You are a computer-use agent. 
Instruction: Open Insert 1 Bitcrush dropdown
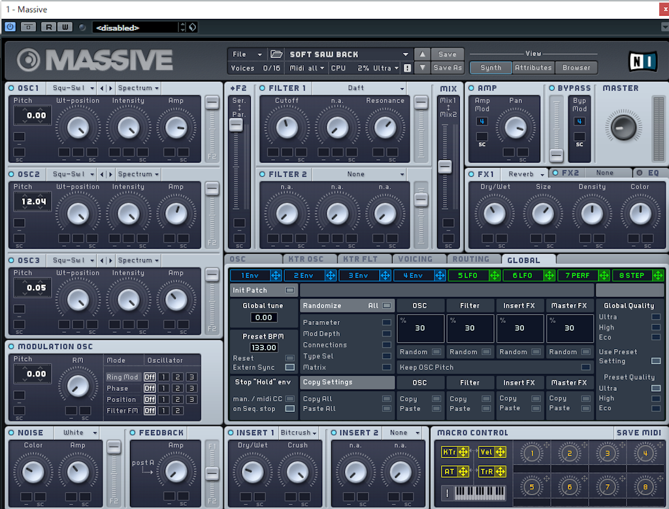(x=298, y=433)
